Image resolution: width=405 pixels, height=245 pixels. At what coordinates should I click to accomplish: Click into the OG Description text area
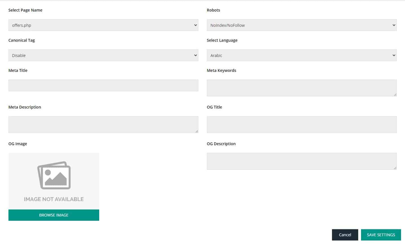click(302, 161)
